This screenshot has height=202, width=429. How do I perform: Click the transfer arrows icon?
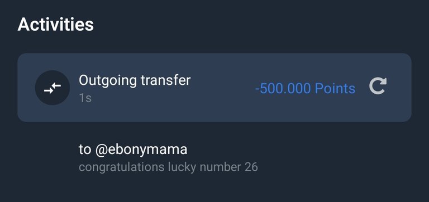point(53,88)
